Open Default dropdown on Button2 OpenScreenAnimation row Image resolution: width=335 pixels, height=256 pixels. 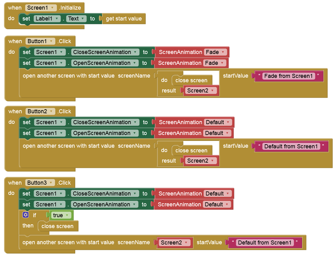(x=217, y=133)
